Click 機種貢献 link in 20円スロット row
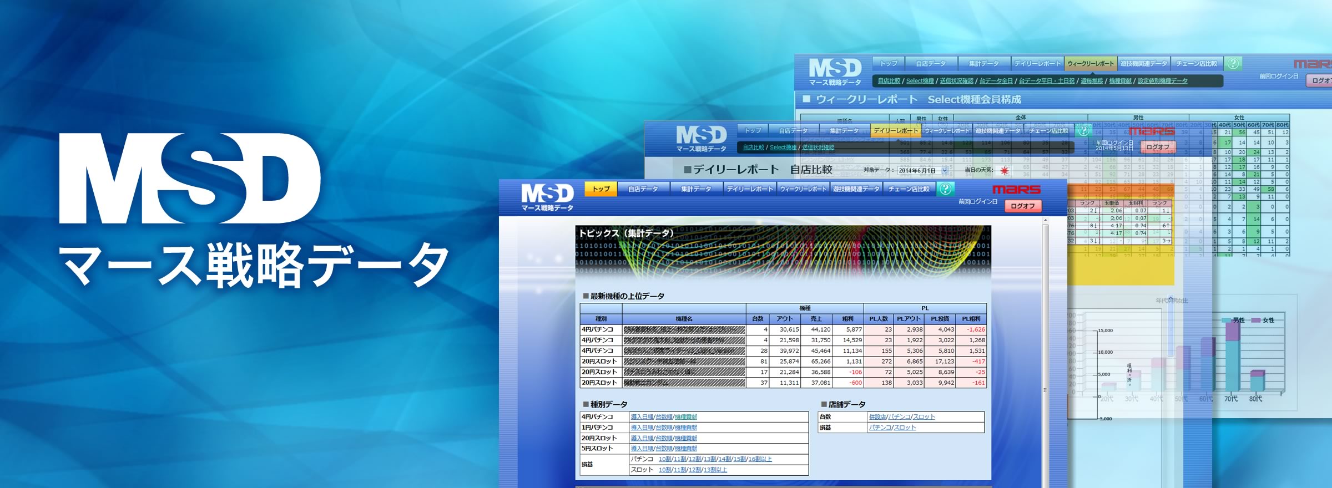1332x488 pixels. pos(686,438)
